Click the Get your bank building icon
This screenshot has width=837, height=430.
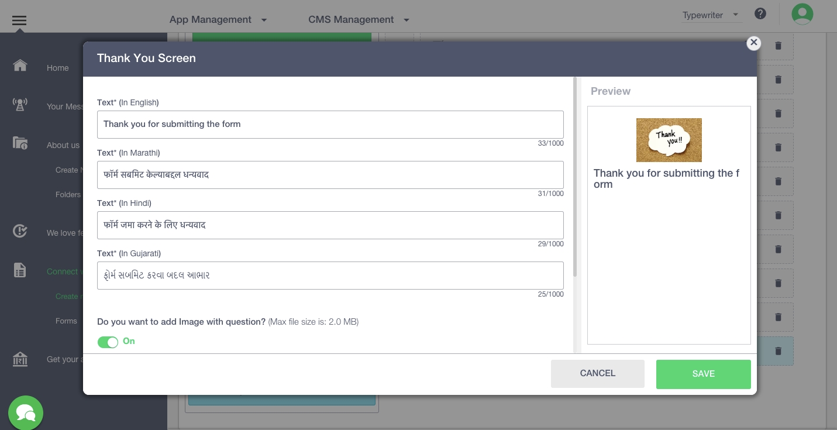20,359
